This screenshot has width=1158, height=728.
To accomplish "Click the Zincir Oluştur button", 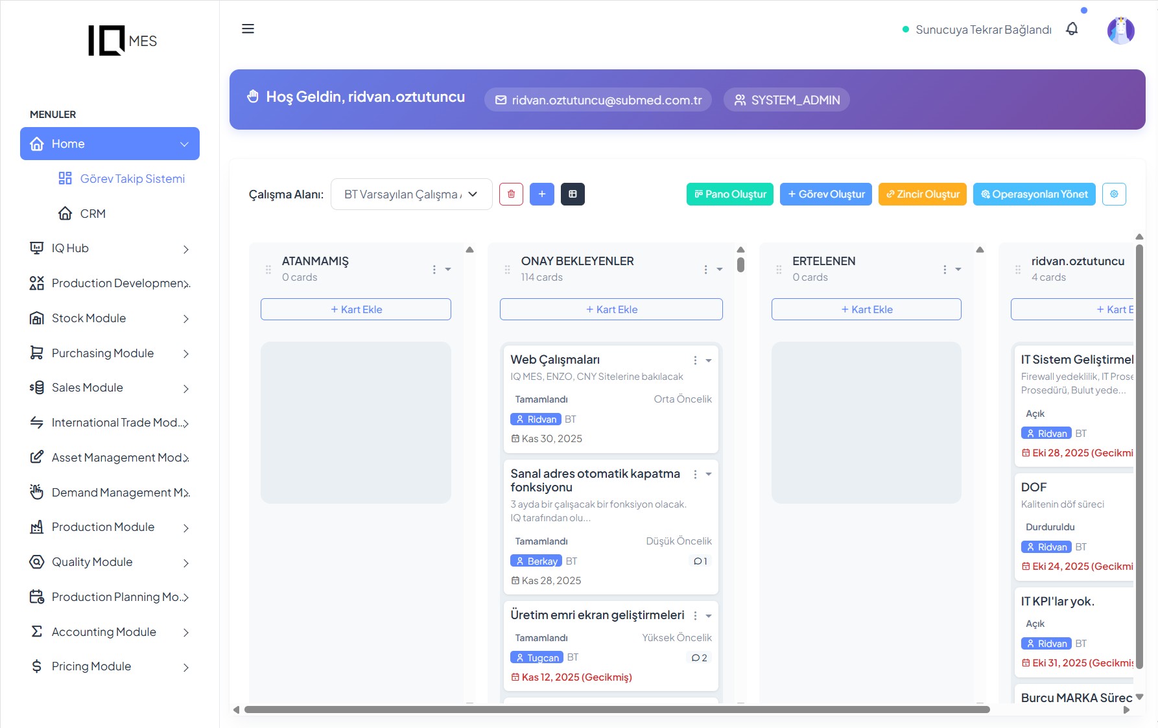I will click(922, 194).
